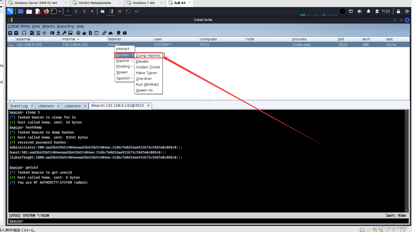Show the sessions pivot graph view icon
The image size is (412, 232).
tap(32, 33)
